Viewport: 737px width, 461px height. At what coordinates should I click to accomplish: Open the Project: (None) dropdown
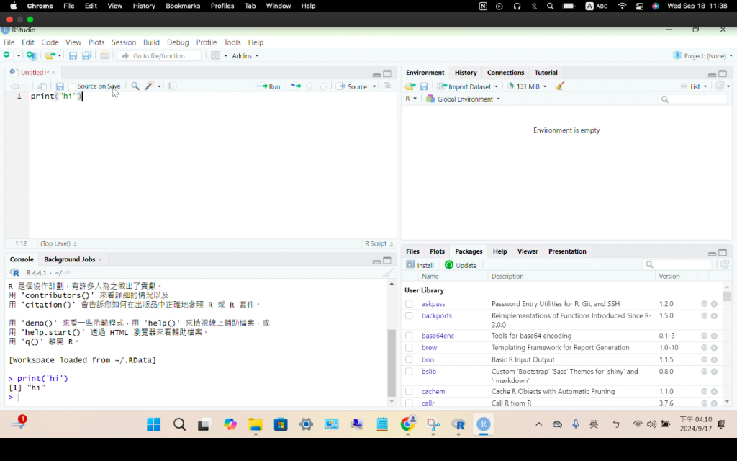pyautogui.click(x=702, y=55)
